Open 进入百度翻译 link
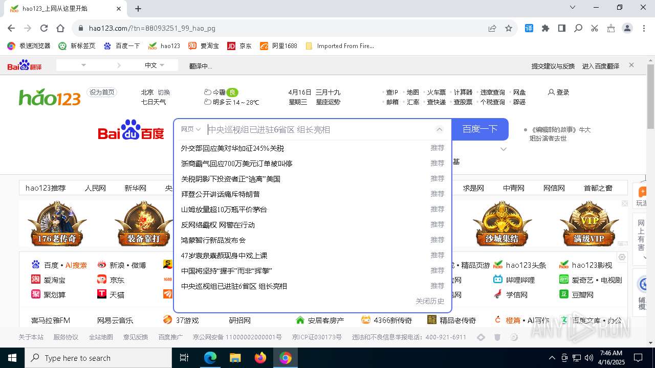 [x=601, y=66]
